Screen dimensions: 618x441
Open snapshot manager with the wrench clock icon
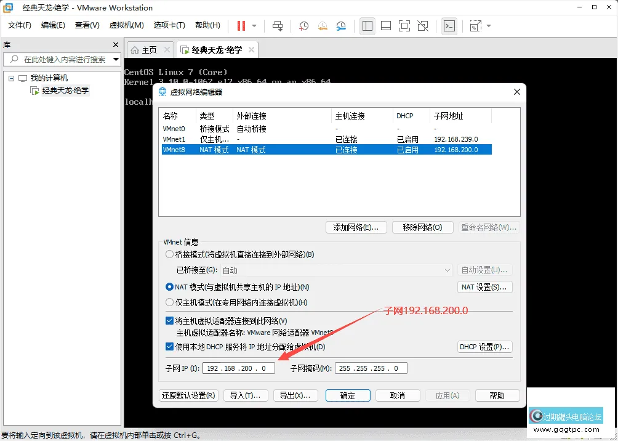point(342,26)
